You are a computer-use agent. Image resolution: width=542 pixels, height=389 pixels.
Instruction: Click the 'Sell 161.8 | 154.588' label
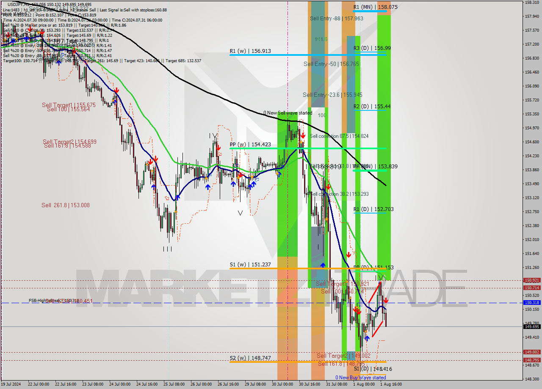pyautogui.click(x=68, y=146)
